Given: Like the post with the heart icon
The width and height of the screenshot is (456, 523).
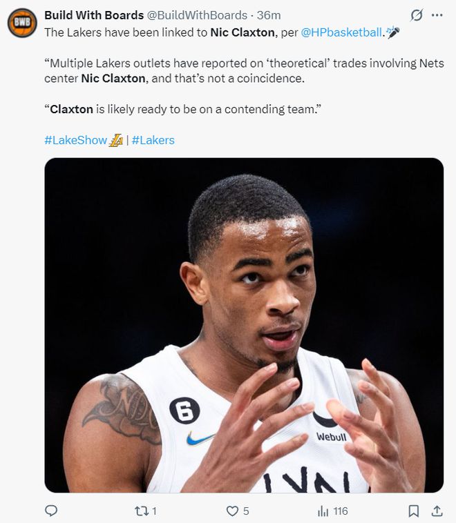Looking at the screenshot, I should [x=233, y=511].
